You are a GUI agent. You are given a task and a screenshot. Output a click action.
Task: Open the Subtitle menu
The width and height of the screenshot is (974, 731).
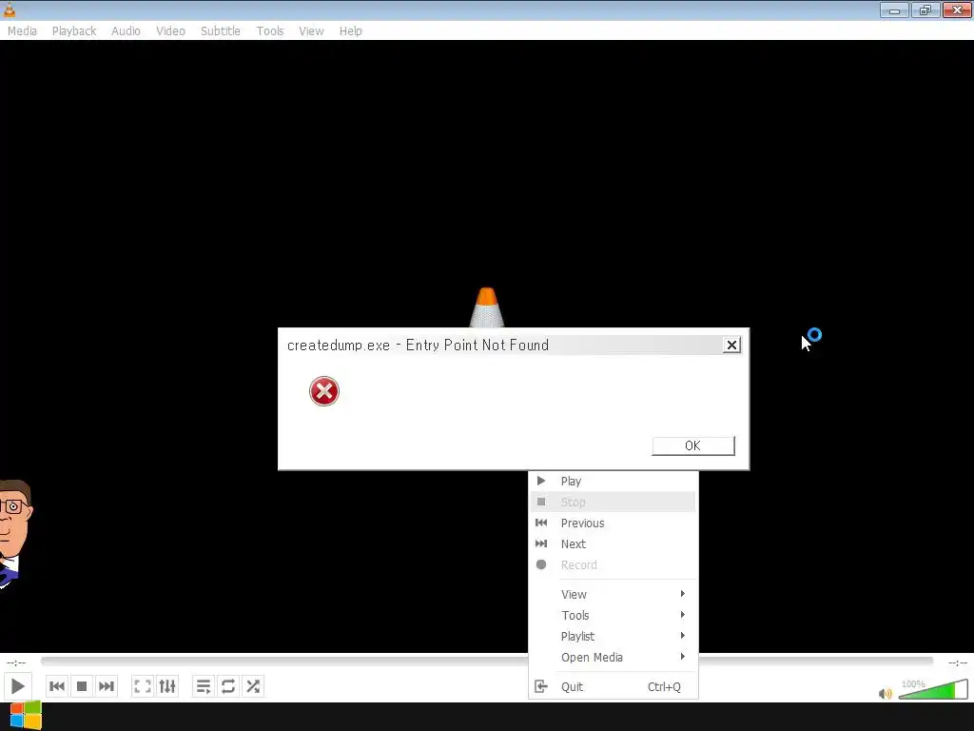(x=221, y=31)
